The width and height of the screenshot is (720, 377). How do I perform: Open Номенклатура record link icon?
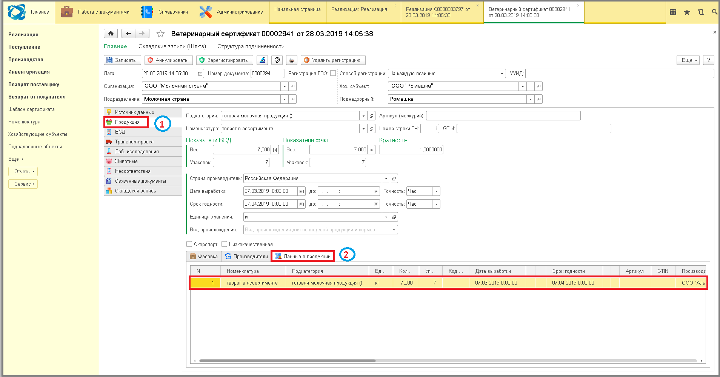pos(371,129)
